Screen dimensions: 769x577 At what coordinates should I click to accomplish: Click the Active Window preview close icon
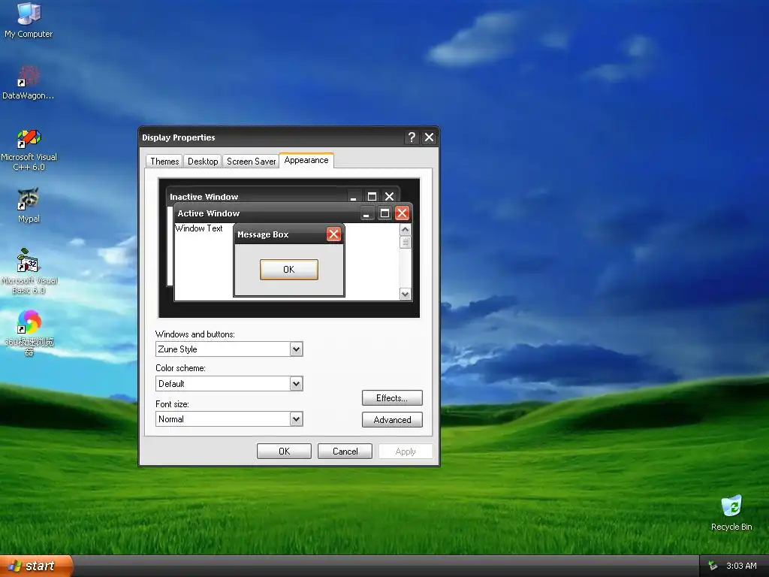[402, 213]
